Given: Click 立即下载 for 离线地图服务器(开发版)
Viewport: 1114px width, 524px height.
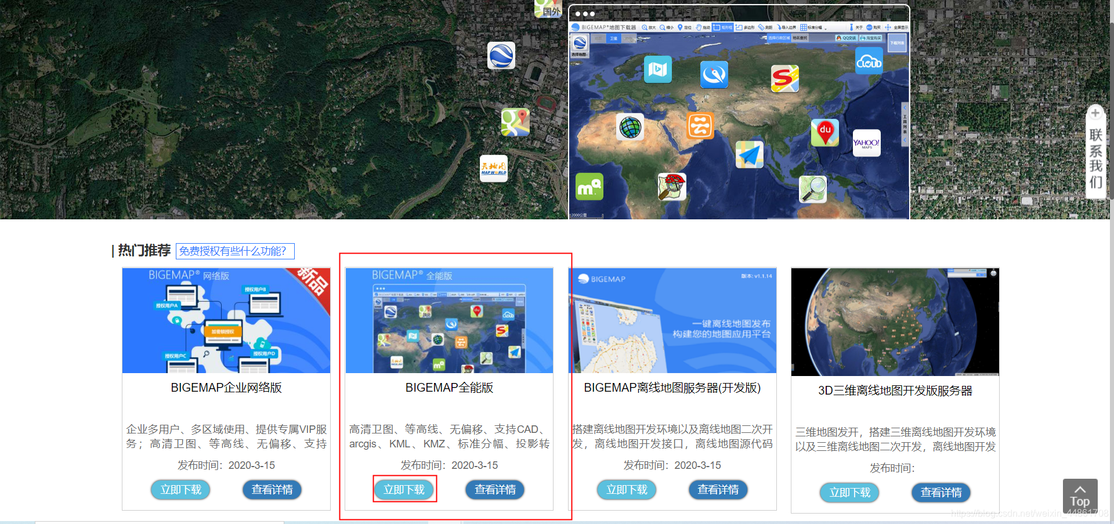Looking at the screenshot, I should pyautogui.click(x=627, y=490).
